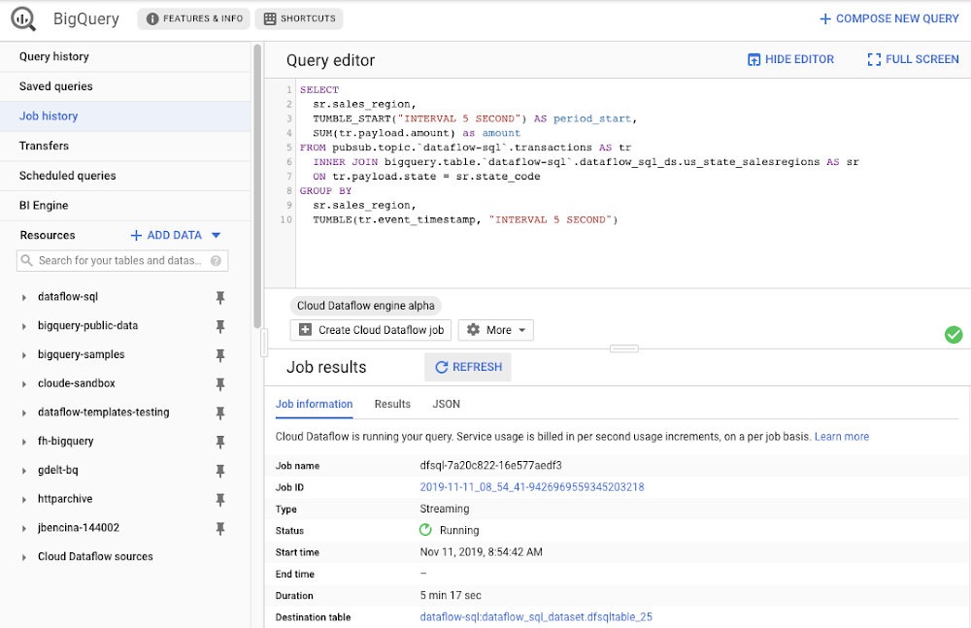Open Scheduled queries

(x=125, y=176)
